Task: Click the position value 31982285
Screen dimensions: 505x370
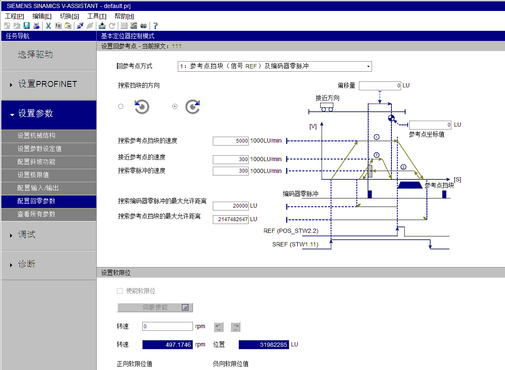Action: click(264, 345)
